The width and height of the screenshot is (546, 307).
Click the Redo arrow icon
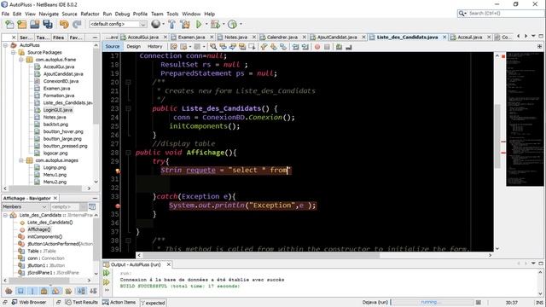(77, 25)
